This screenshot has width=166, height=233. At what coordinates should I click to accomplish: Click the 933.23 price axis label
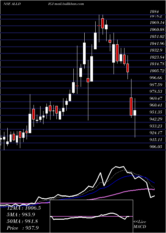tap(156, 126)
